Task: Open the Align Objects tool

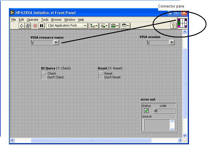Action: click(93, 26)
